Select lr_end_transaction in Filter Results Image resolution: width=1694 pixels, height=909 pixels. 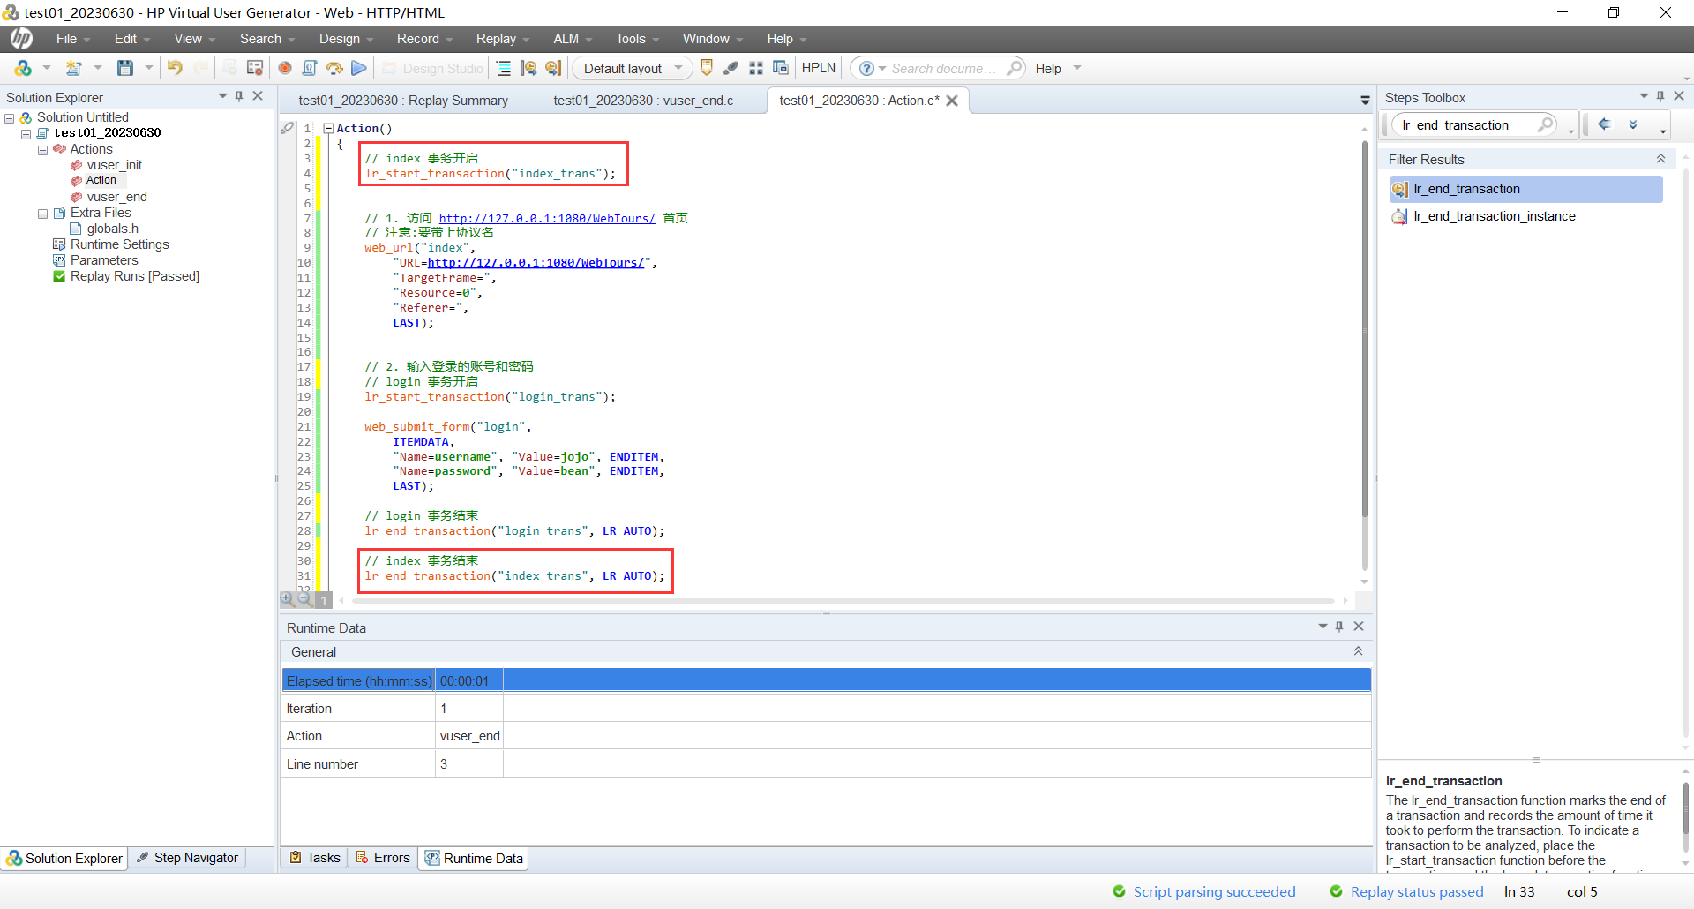coord(1525,189)
